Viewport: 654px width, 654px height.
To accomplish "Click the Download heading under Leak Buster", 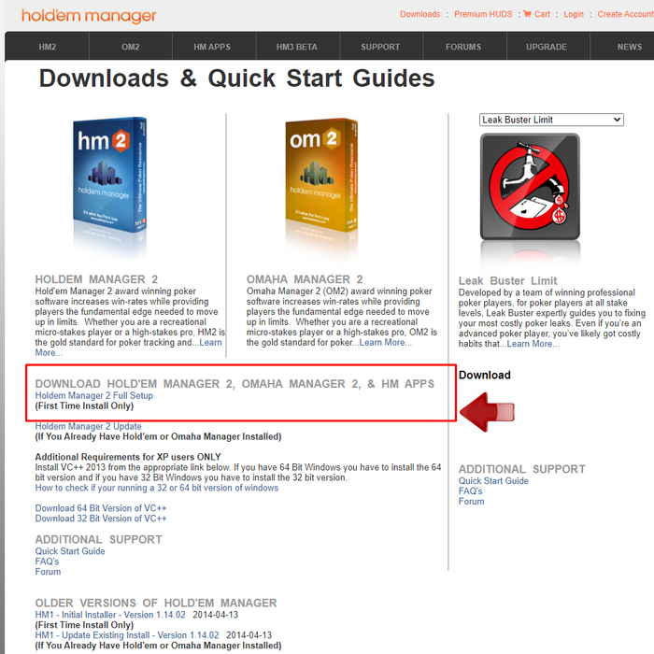I will (484, 375).
